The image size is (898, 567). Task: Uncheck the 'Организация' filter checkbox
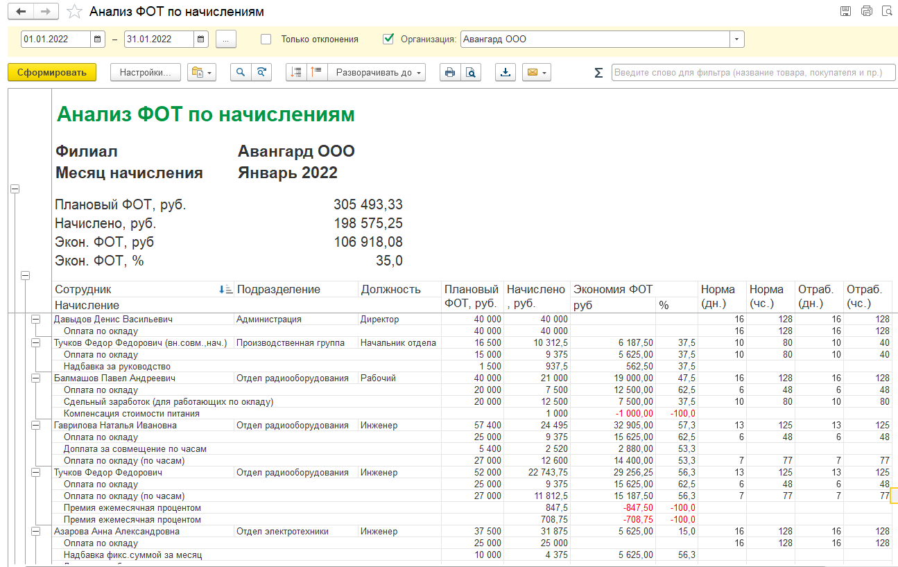point(388,40)
